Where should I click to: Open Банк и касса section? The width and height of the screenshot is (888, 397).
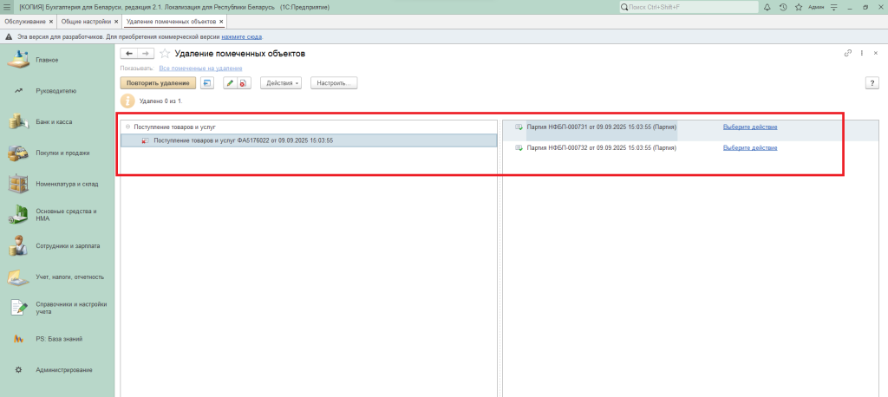point(54,122)
